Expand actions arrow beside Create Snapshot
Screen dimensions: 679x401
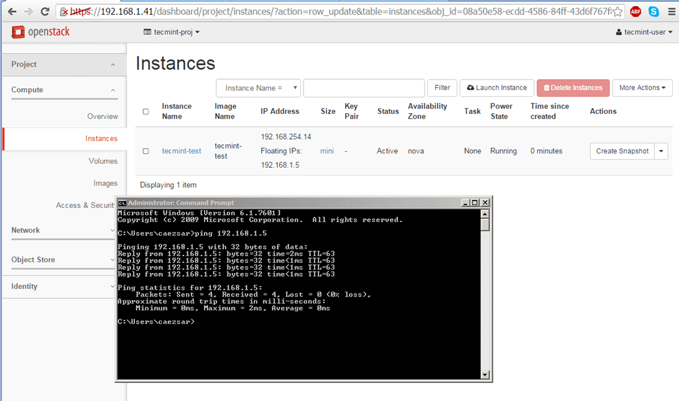[x=662, y=151]
